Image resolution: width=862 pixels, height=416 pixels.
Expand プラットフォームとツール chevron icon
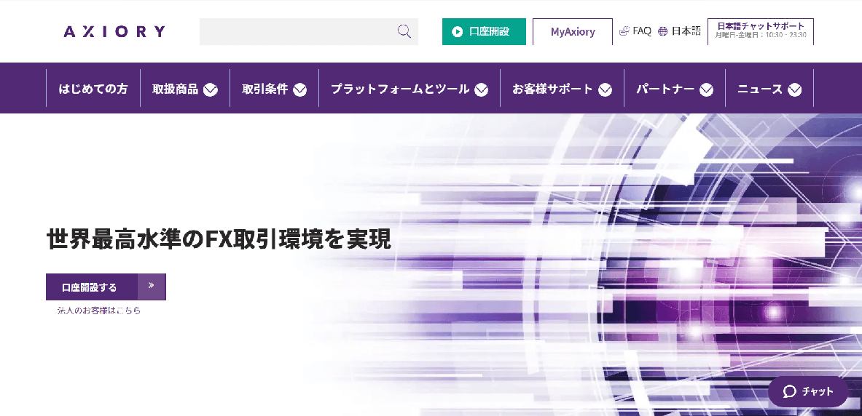[481, 89]
